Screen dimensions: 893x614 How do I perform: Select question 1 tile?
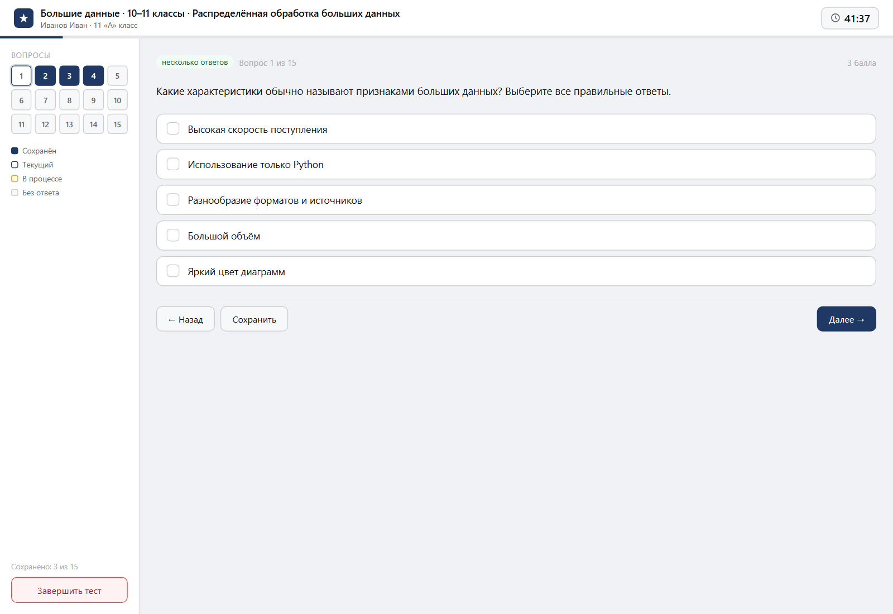[21, 76]
